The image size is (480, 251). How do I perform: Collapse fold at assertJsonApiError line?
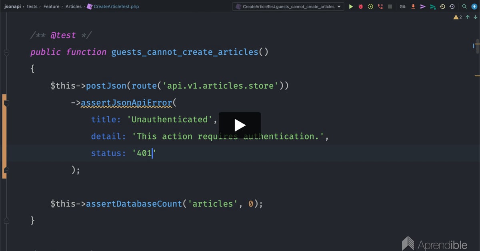6,103
